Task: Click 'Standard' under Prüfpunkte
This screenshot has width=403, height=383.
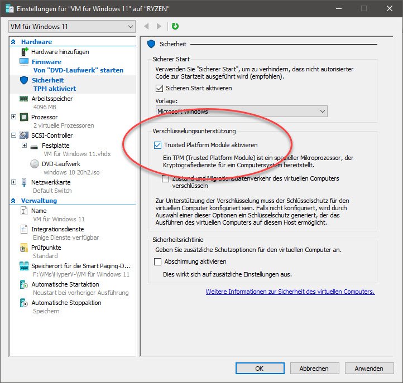Action: (46, 256)
